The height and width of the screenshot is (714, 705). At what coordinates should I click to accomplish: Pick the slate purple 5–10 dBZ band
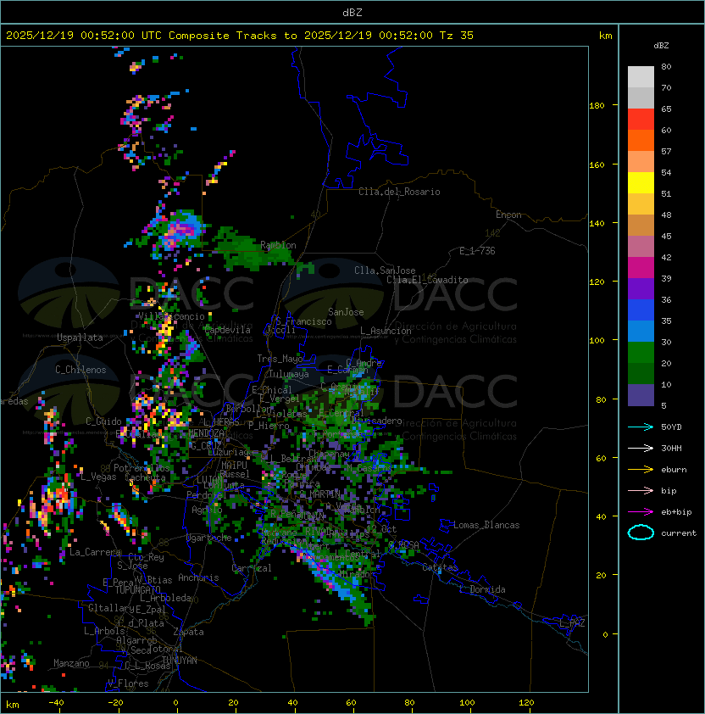[x=641, y=395]
